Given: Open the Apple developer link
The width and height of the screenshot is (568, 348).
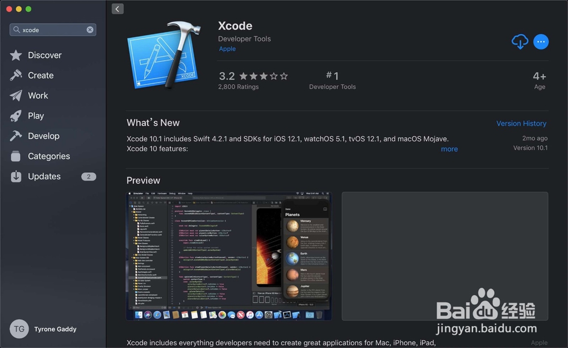Looking at the screenshot, I should (227, 48).
